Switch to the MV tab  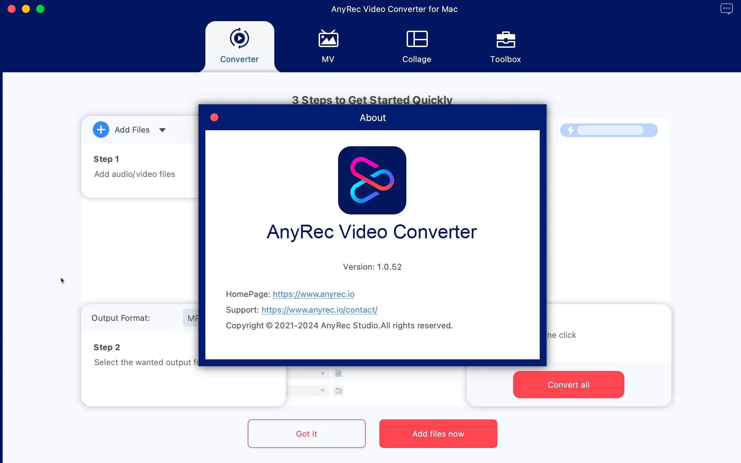point(328,46)
